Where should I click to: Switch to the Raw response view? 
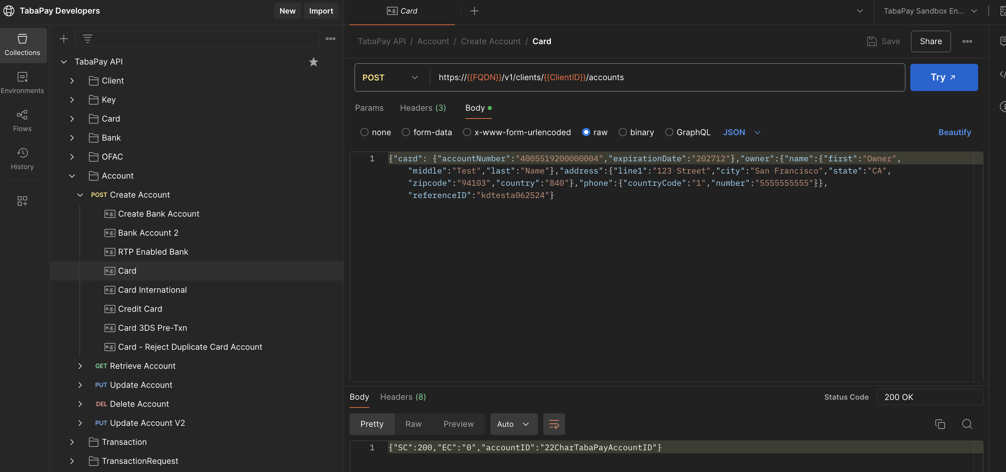[413, 424]
